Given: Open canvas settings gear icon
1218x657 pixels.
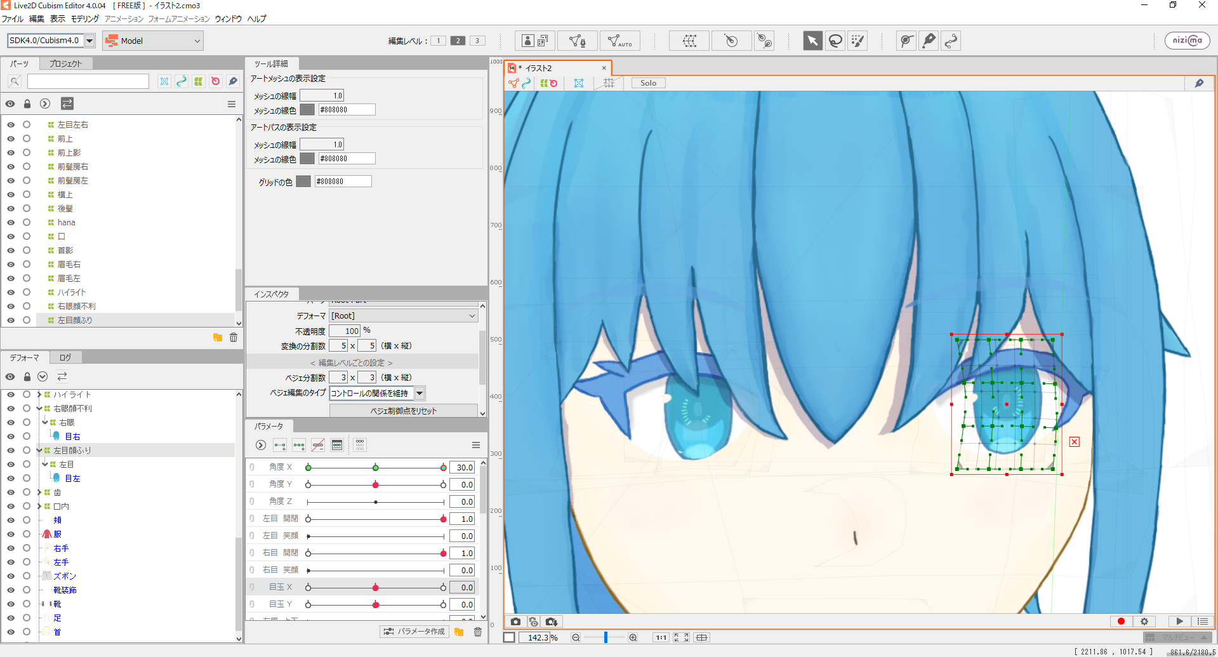Looking at the screenshot, I should pos(1144,621).
